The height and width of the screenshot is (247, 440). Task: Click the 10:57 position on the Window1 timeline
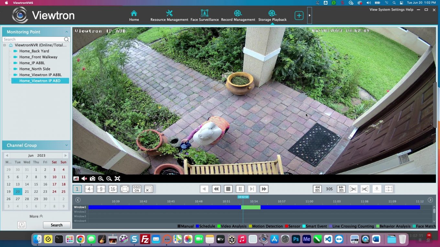[281, 207]
